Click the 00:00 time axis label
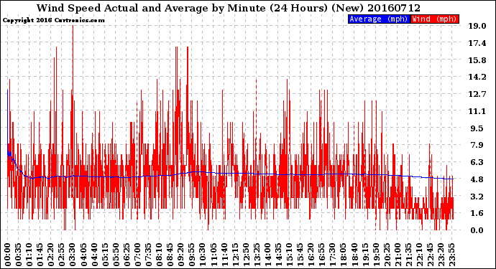 click(x=7, y=255)
